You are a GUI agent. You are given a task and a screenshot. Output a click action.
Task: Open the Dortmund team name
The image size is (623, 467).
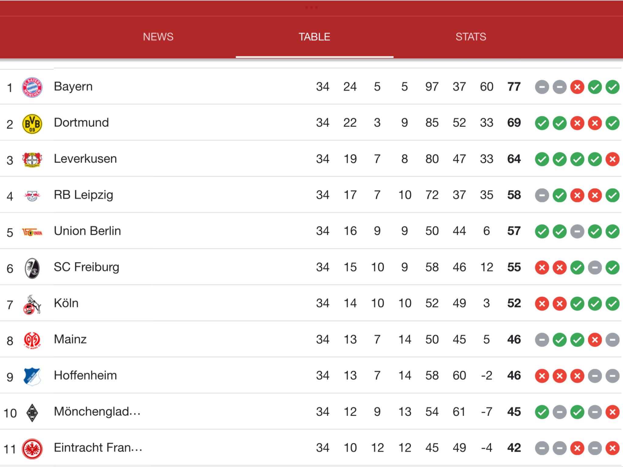pyautogui.click(x=81, y=123)
